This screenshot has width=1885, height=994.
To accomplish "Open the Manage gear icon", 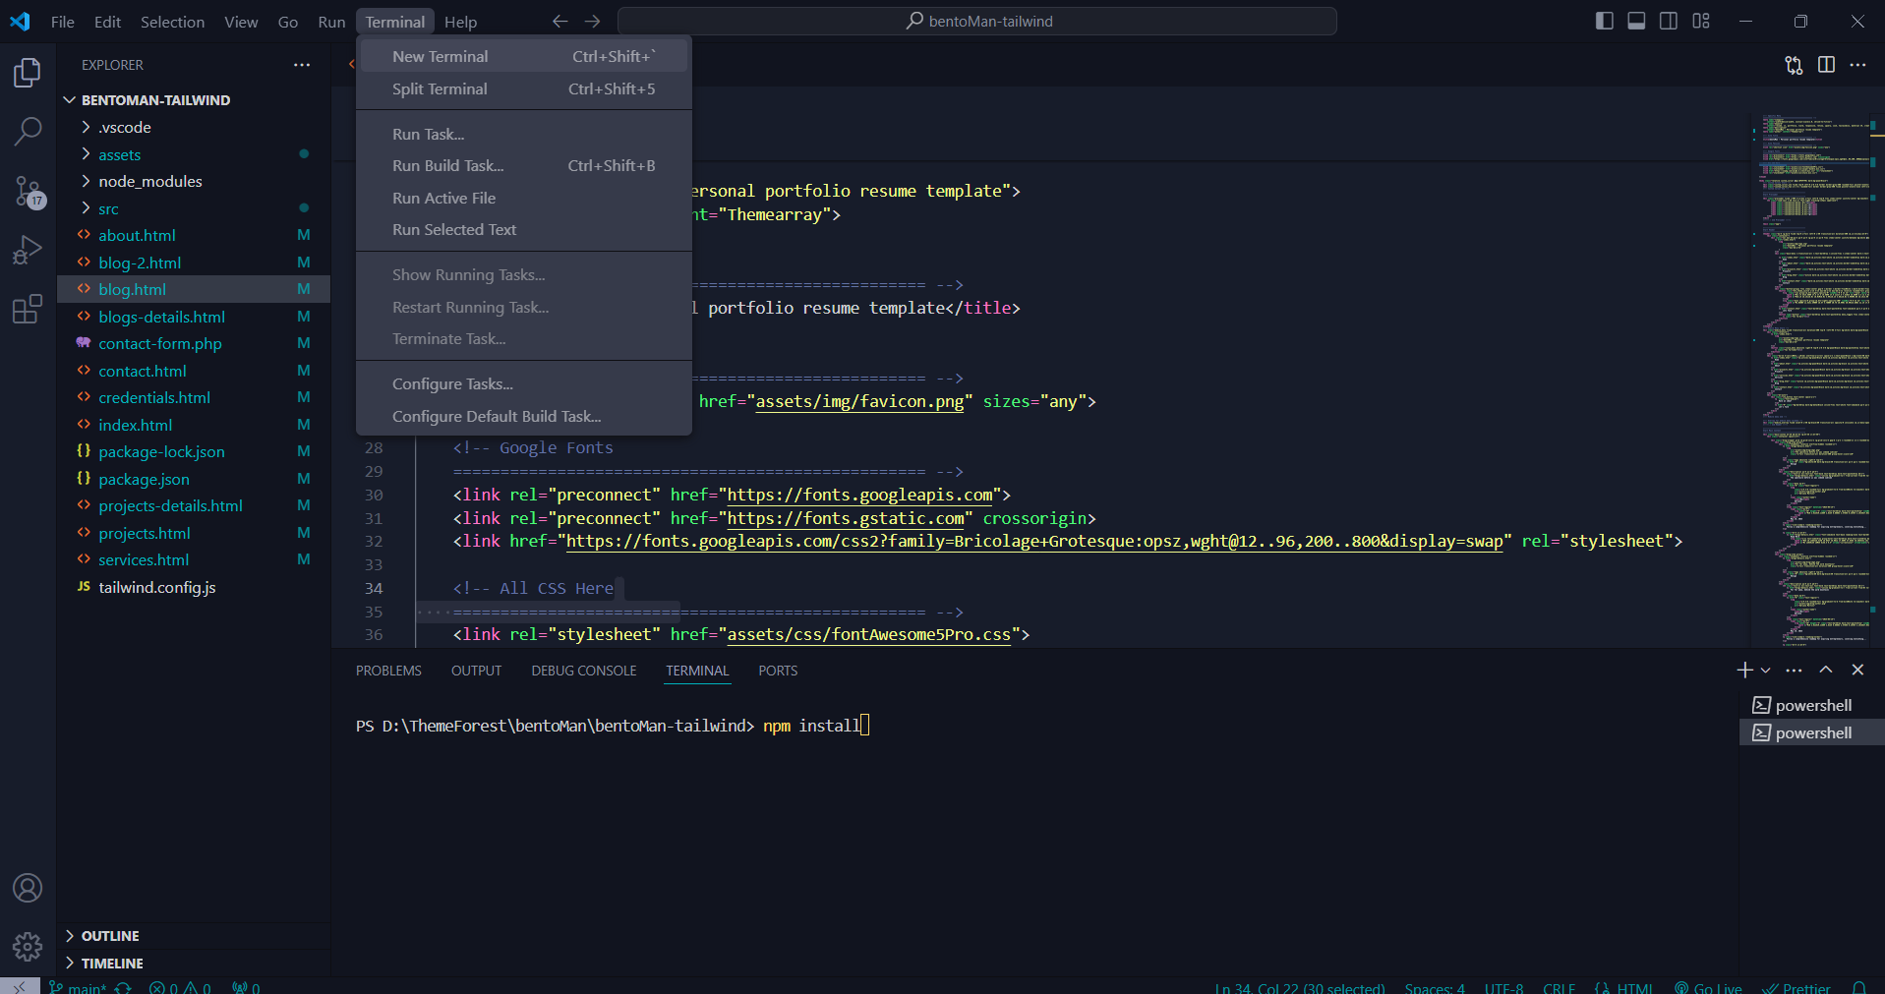I will pos(28,947).
